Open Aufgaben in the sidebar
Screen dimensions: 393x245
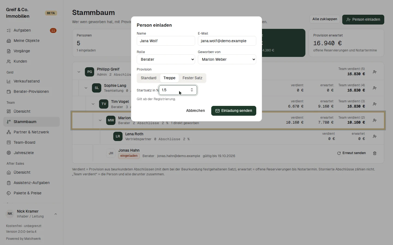coord(31,30)
